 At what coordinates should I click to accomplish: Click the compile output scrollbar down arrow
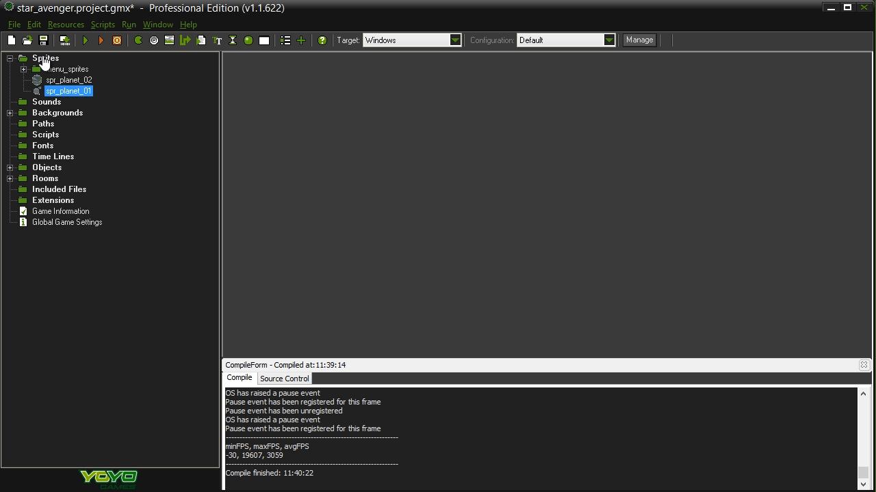click(863, 484)
